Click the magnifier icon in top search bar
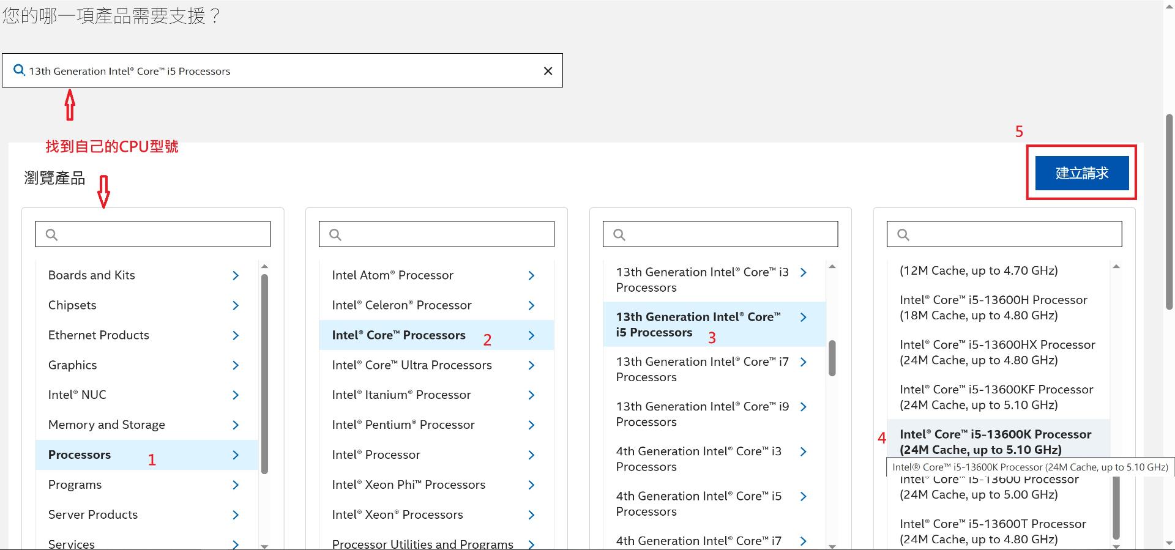The image size is (1175, 550). coord(19,70)
